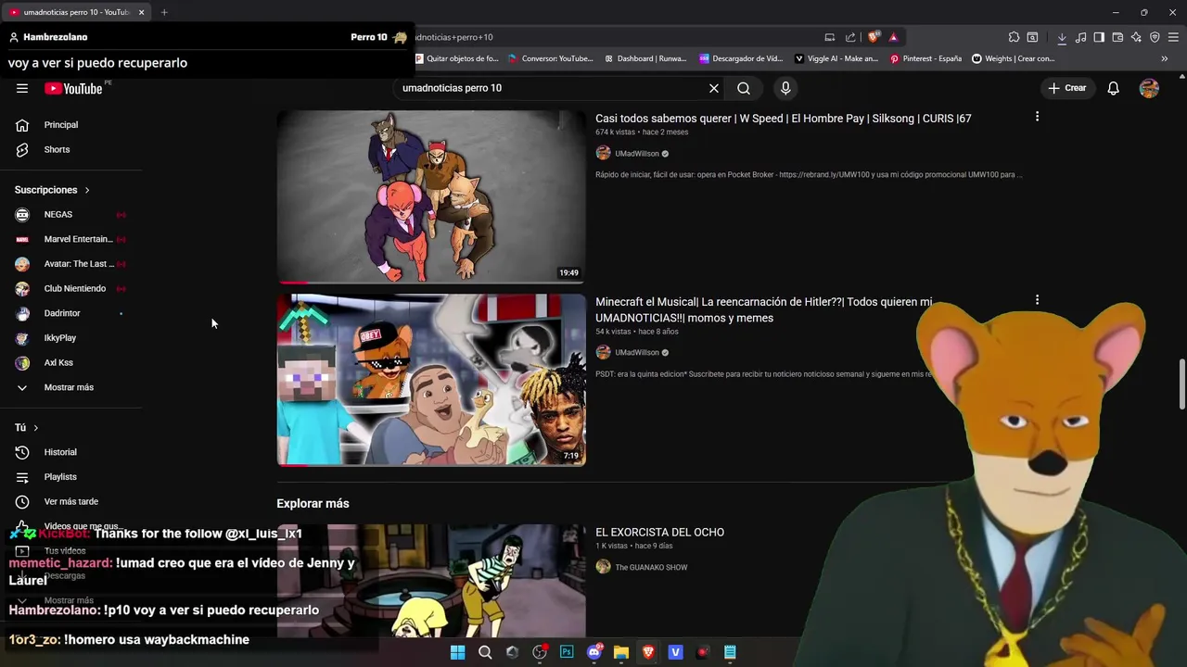Open Ver más tarde list

pos(72,501)
